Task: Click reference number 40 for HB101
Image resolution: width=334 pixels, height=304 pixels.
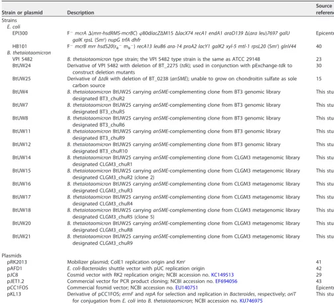Action: pyautogui.click(x=319, y=46)
